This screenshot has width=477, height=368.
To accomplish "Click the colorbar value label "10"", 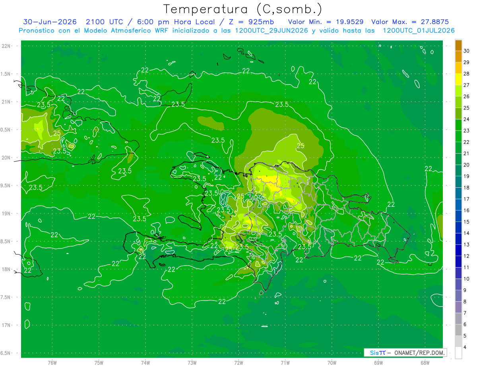I will [467, 279].
